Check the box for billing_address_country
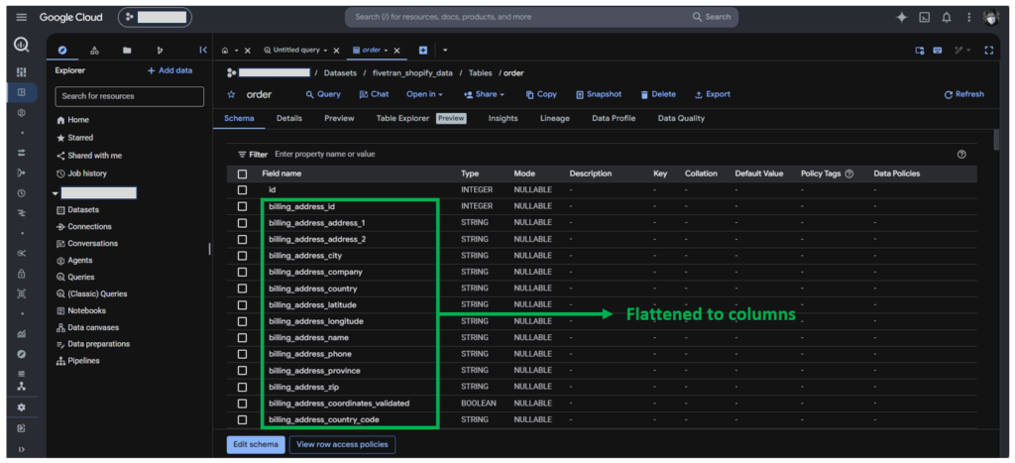 [x=242, y=289]
